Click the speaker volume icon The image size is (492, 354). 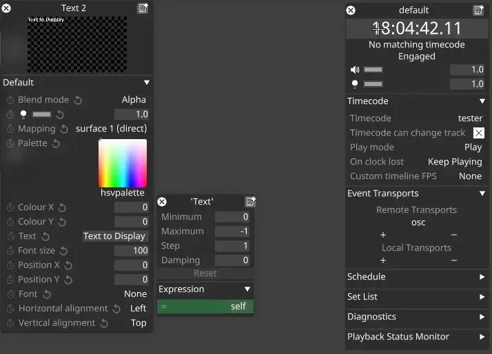click(355, 70)
